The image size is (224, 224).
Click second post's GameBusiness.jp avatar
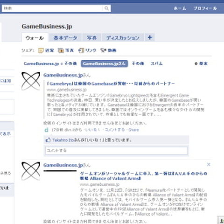point(31,171)
